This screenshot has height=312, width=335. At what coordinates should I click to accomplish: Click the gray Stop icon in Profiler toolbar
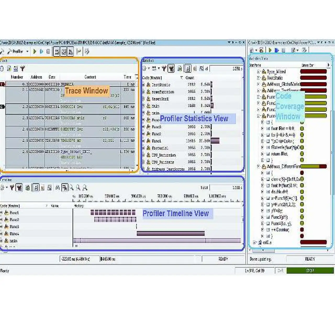pos(48,52)
